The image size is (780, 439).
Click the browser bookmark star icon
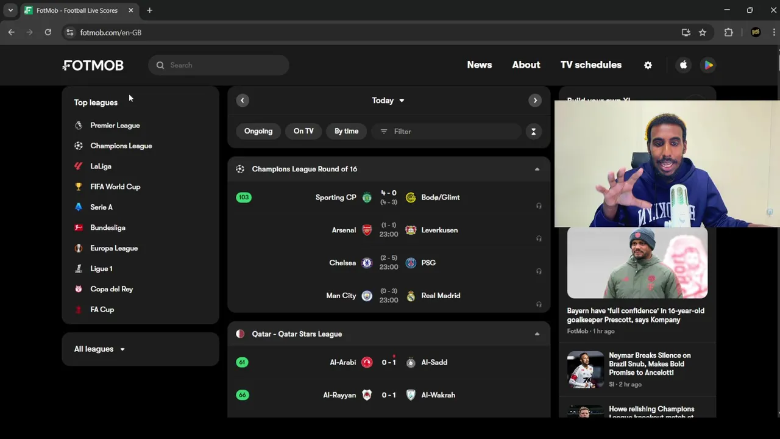click(703, 32)
